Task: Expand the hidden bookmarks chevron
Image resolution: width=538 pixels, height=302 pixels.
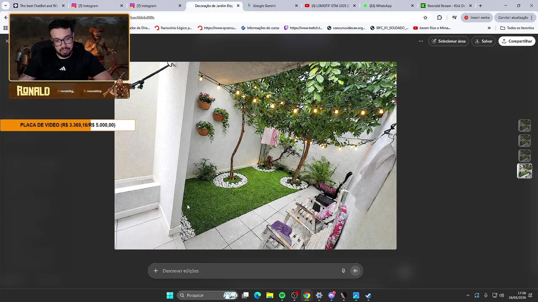Action: click(489, 28)
